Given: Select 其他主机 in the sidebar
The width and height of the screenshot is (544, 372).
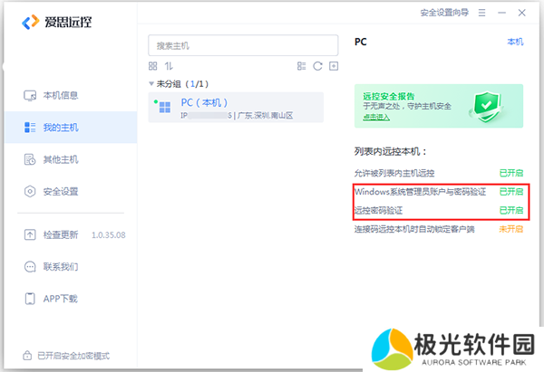Looking at the screenshot, I should (x=61, y=159).
